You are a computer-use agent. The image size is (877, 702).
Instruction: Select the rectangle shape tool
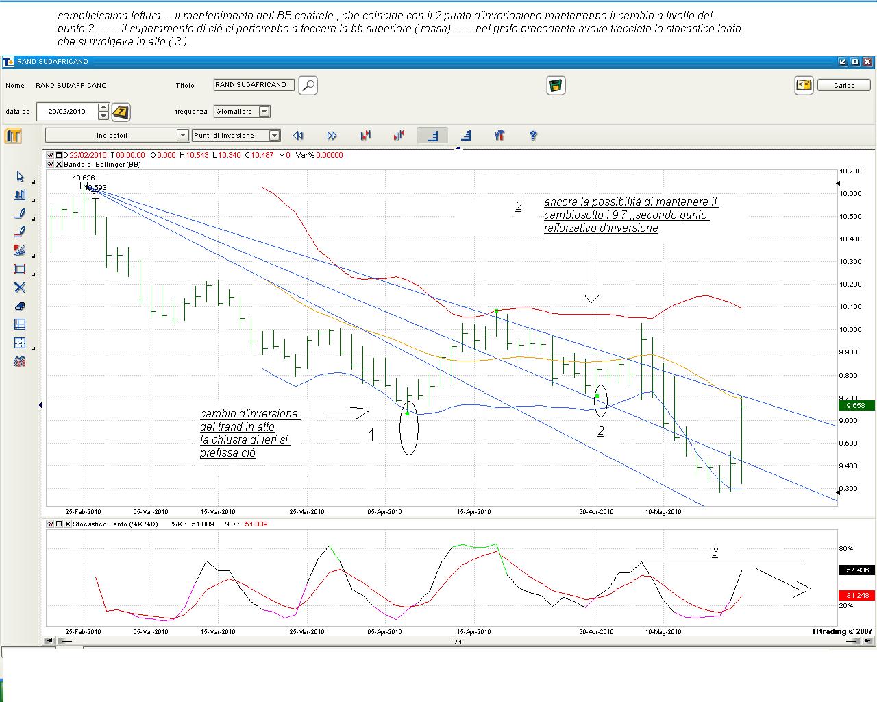click(x=20, y=269)
